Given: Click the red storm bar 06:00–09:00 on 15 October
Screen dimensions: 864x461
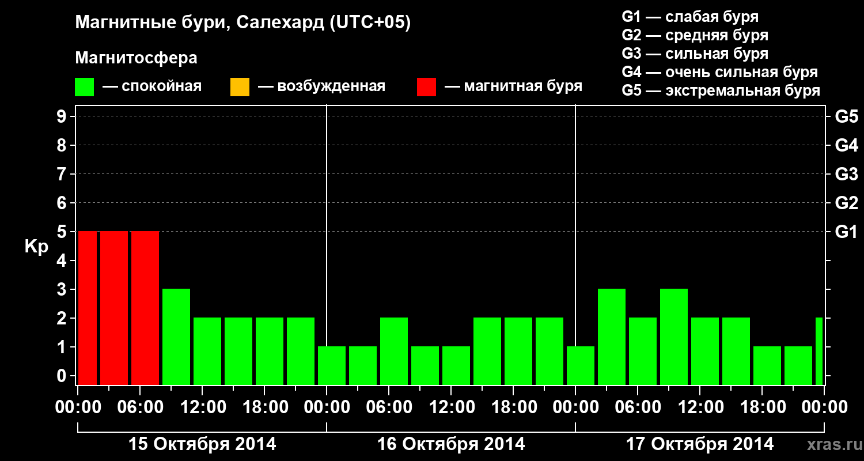Looking at the screenshot, I should coord(145,308).
